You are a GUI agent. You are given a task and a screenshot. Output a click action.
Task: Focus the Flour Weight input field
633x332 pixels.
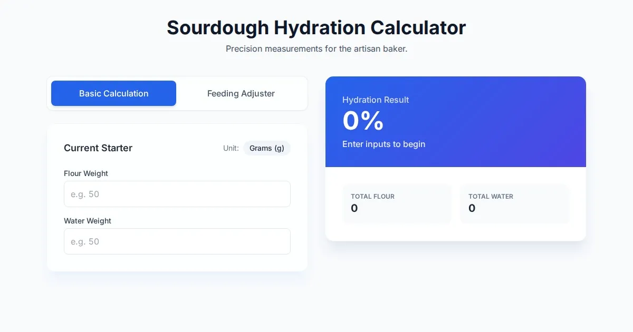(177, 194)
